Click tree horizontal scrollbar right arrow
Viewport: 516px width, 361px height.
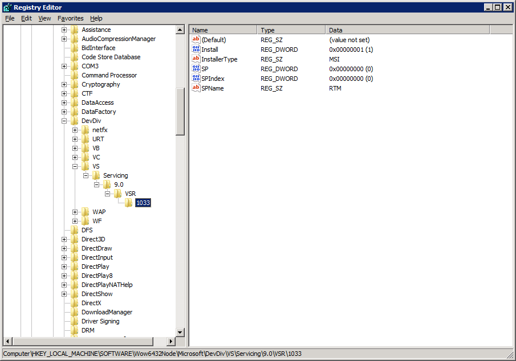click(171, 341)
